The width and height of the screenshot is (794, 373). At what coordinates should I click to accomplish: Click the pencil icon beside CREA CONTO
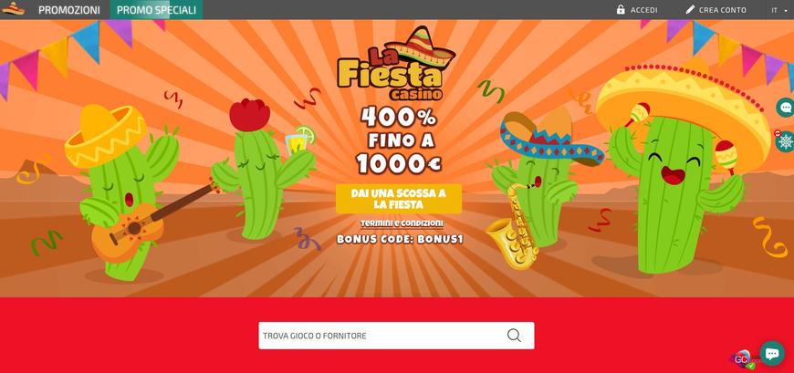coord(690,10)
